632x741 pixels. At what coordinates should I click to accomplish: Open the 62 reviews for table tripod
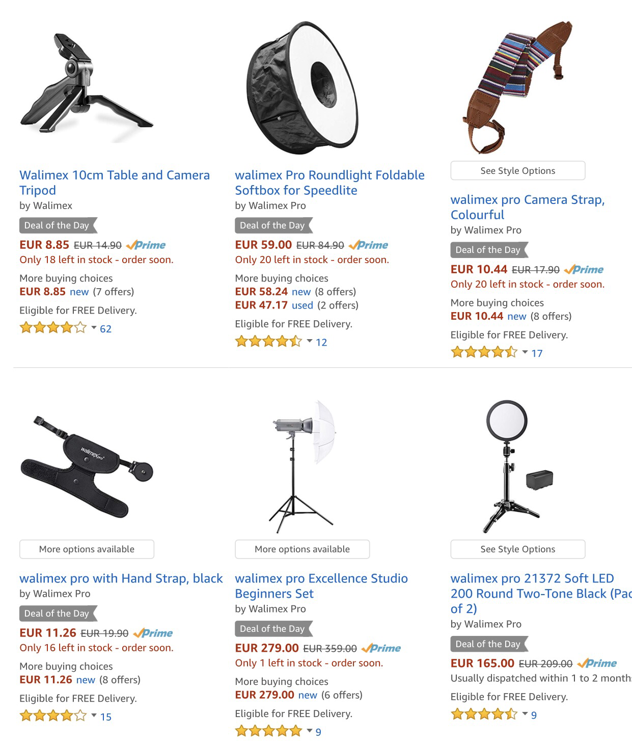click(105, 329)
